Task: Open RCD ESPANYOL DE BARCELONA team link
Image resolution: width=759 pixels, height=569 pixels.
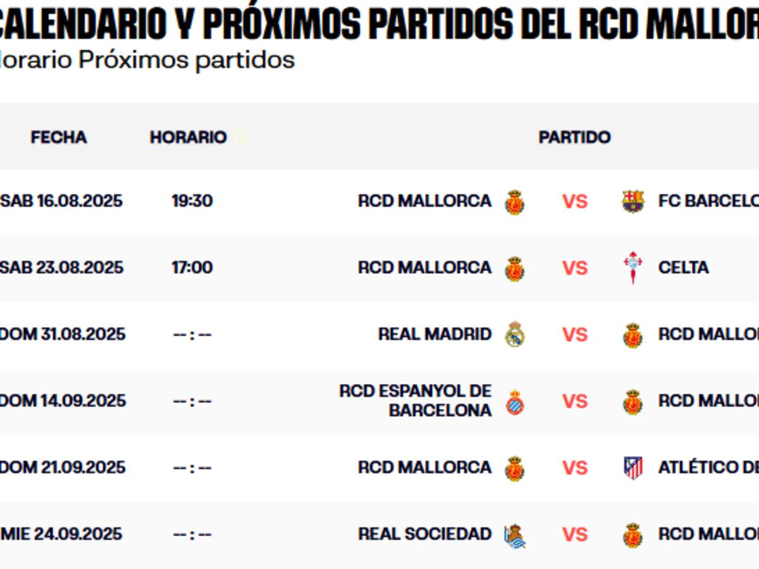Action: coord(416,400)
